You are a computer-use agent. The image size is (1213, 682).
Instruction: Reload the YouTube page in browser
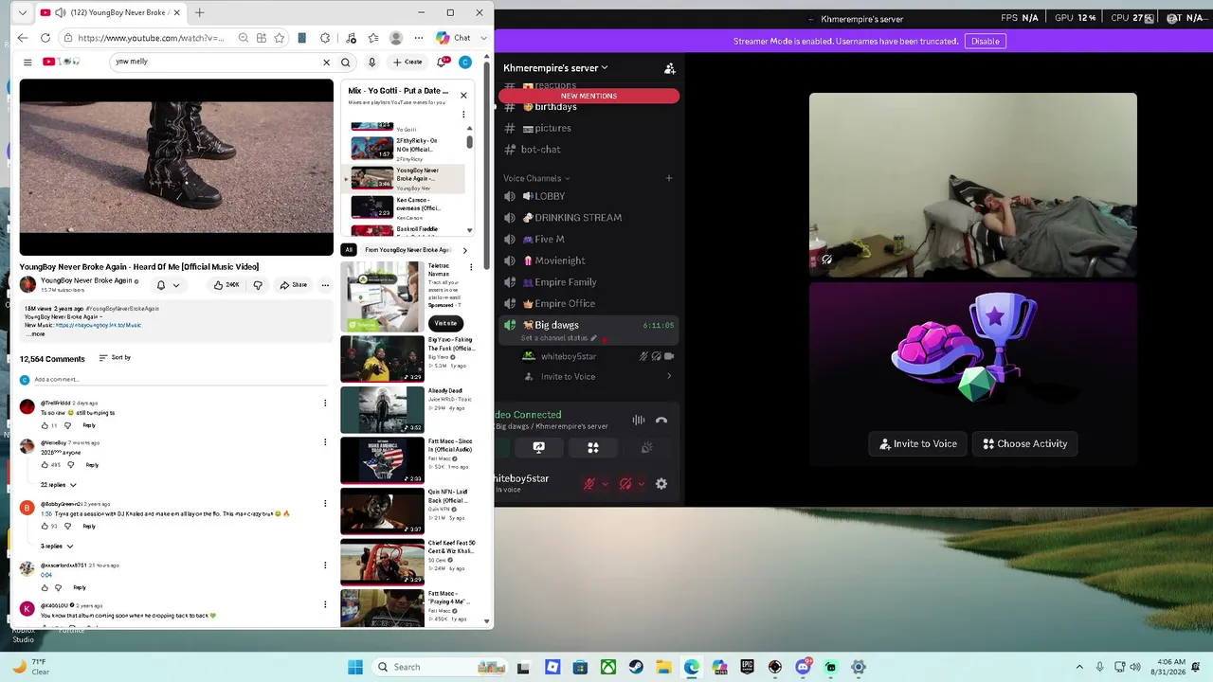point(45,38)
